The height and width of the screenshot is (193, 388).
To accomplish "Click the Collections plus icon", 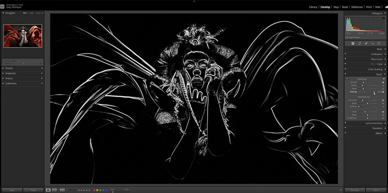I will coord(42,83).
